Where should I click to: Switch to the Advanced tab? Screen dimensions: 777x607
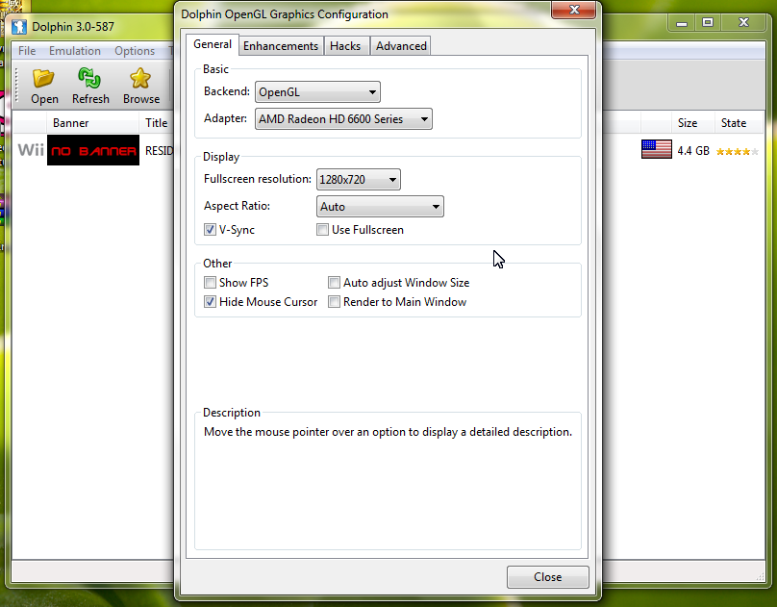(401, 46)
